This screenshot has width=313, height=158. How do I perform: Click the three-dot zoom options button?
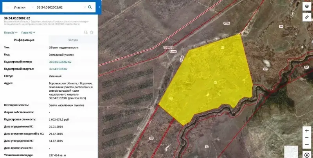point(307,137)
